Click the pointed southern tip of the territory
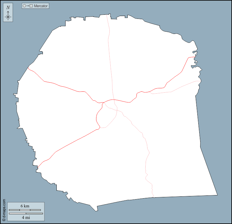Viewport: 232px width, 224px height. pos(97,211)
